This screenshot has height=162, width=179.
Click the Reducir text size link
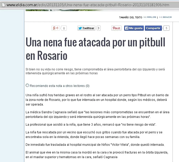coord(166,17)
